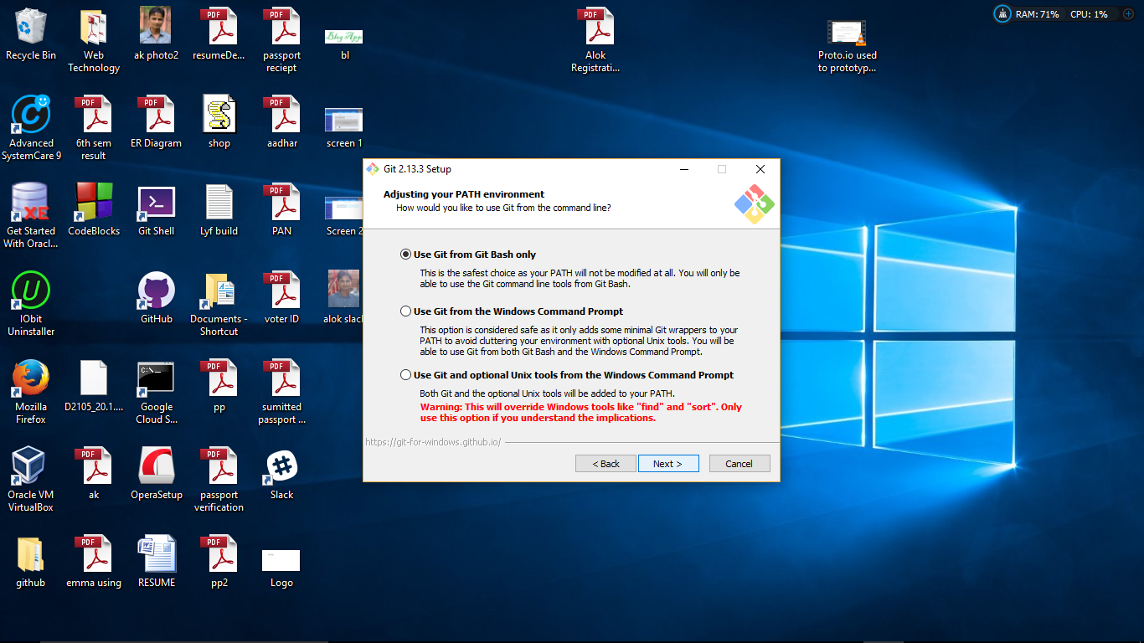1144x643 pixels.
Task: Go to the previous step with Back
Action: [x=605, y=464]
